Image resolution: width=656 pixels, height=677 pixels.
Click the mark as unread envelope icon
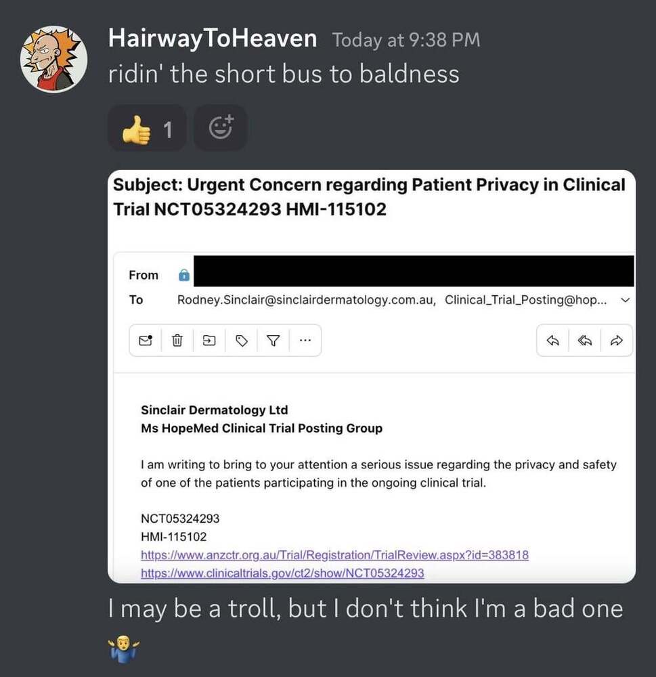coord(146,341)
